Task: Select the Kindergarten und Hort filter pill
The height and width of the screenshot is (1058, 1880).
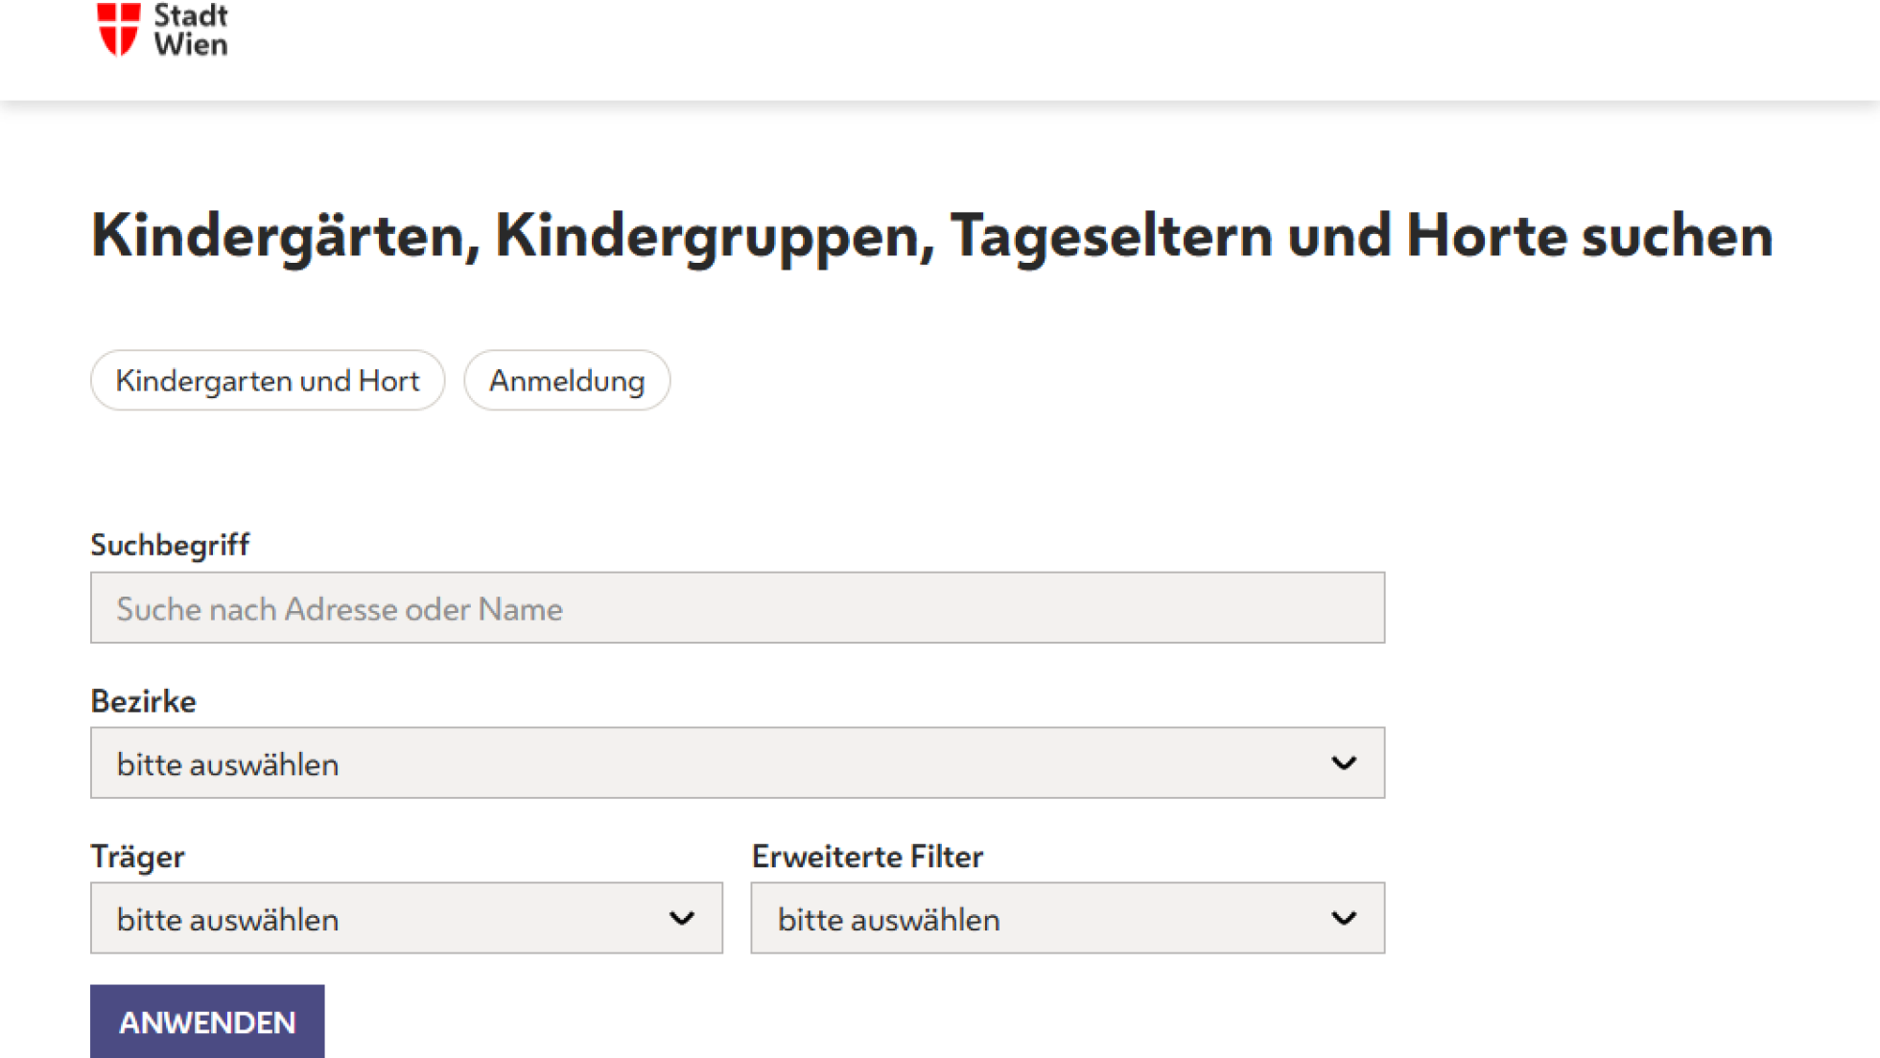Action: pyautogui.click(x=268, y=380)
